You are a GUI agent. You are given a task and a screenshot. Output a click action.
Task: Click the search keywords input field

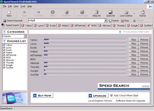(66, 21)
